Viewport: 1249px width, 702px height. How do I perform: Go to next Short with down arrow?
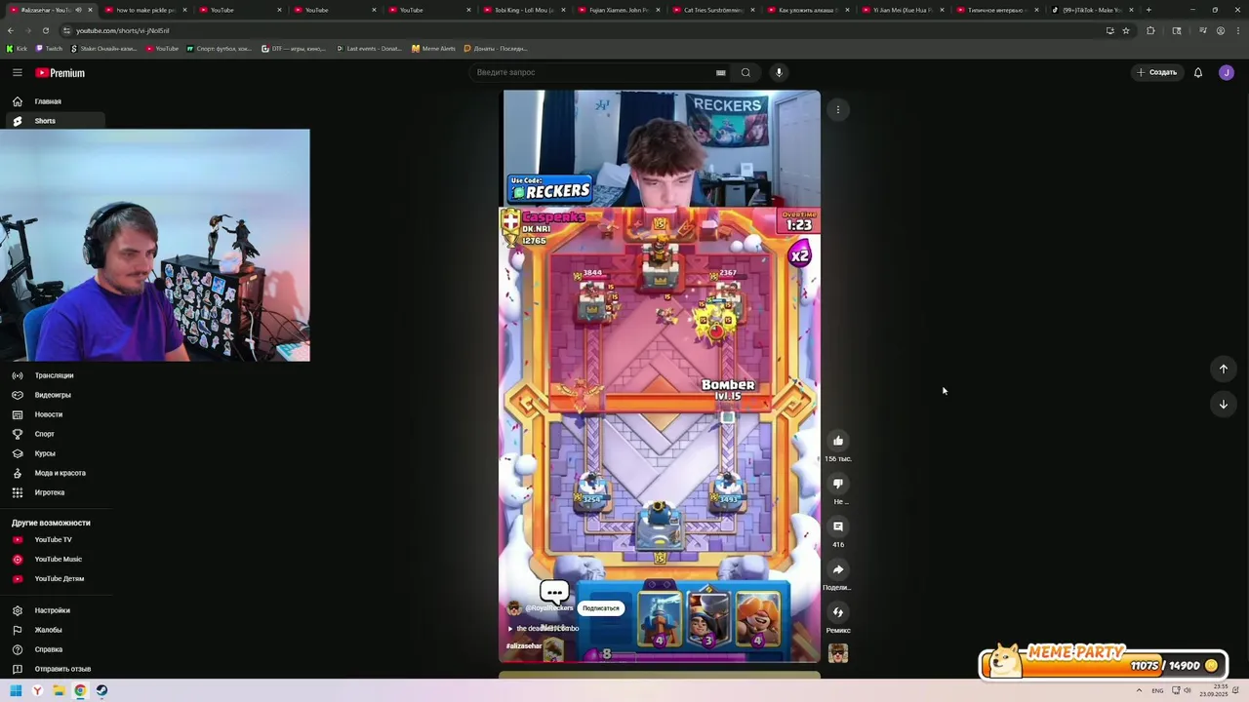(x=1224, y=404)
